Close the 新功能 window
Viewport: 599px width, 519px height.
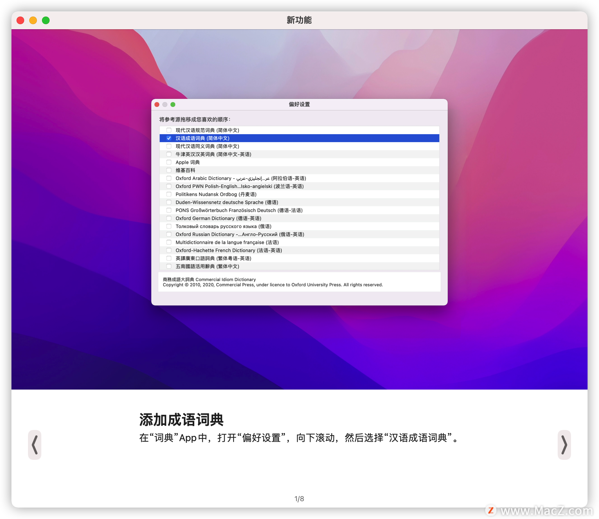[x=20, y=20]
